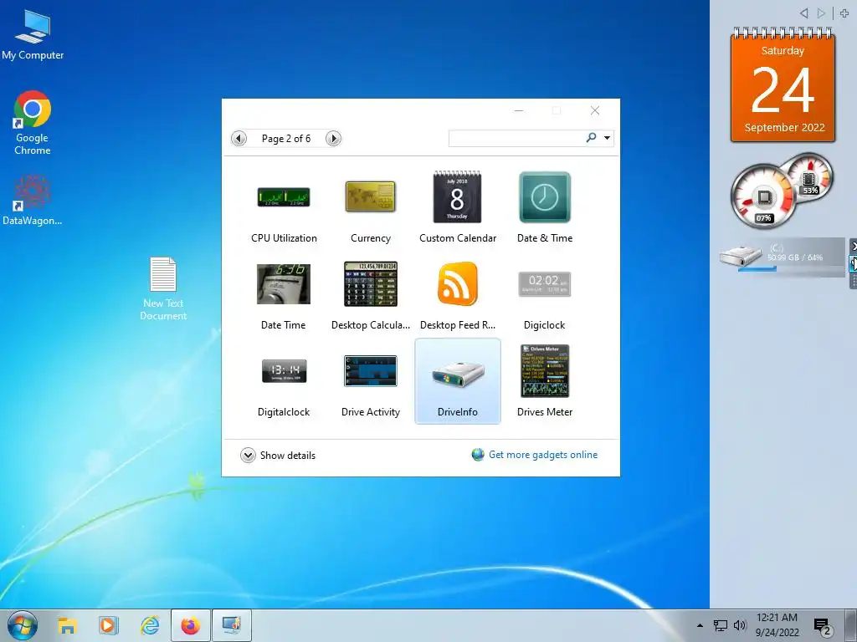Click the search magnifier icon

point(591,138)
